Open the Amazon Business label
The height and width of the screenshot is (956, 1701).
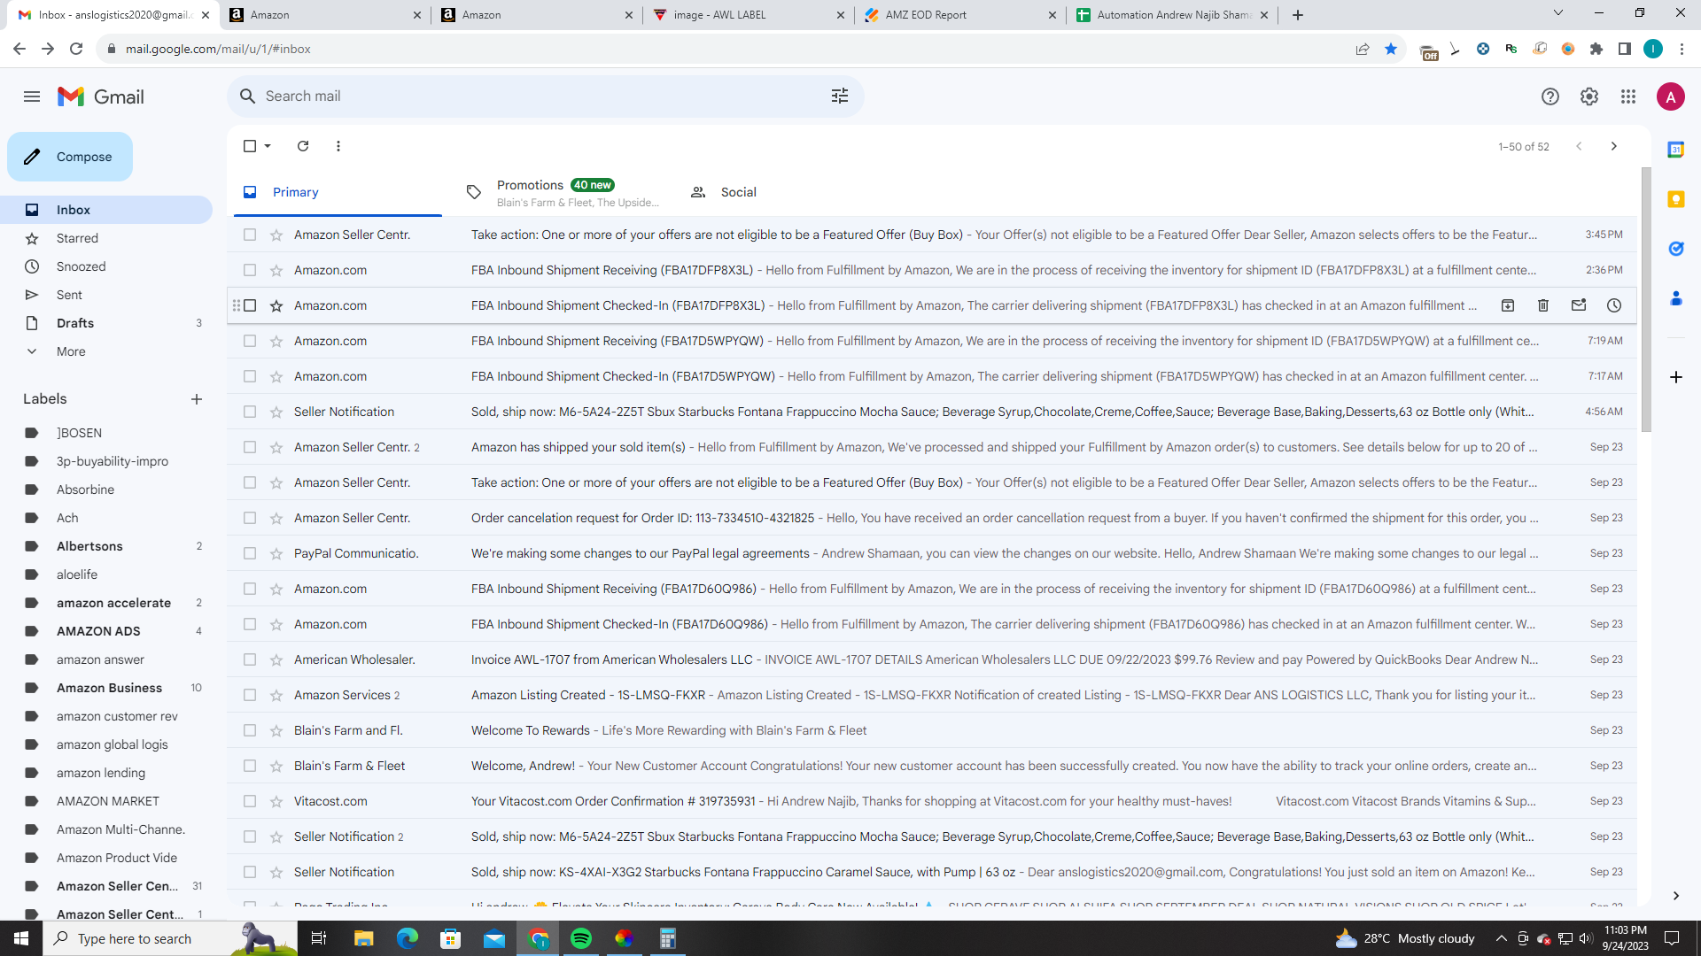coord(109,688)
